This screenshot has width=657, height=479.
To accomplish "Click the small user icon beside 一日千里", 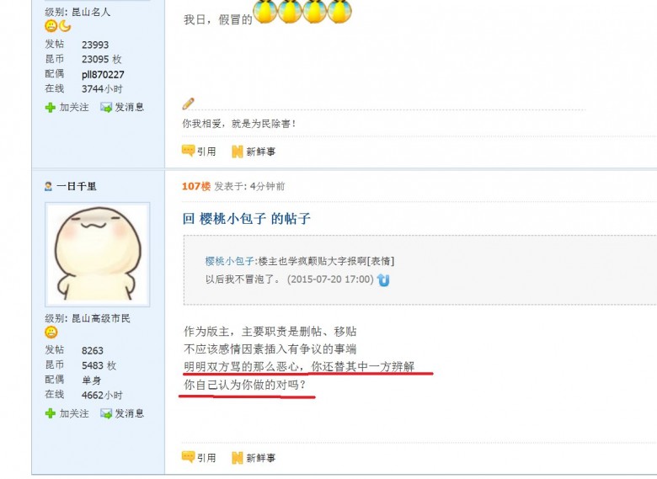I will [x=49, y=186].
